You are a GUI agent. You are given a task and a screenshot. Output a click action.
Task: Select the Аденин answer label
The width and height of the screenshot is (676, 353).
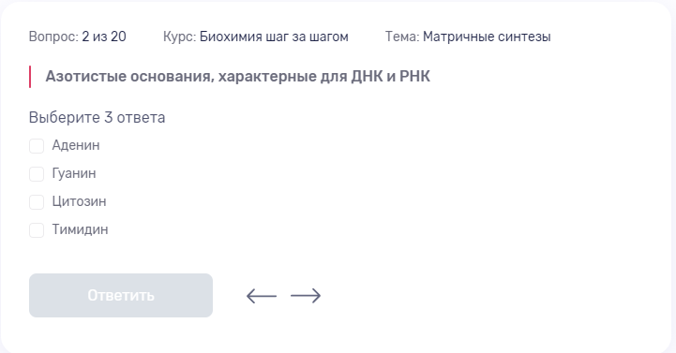point(76,145)
